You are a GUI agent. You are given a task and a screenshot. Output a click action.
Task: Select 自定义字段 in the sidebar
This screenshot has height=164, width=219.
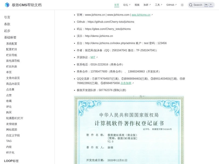[13, 135]
